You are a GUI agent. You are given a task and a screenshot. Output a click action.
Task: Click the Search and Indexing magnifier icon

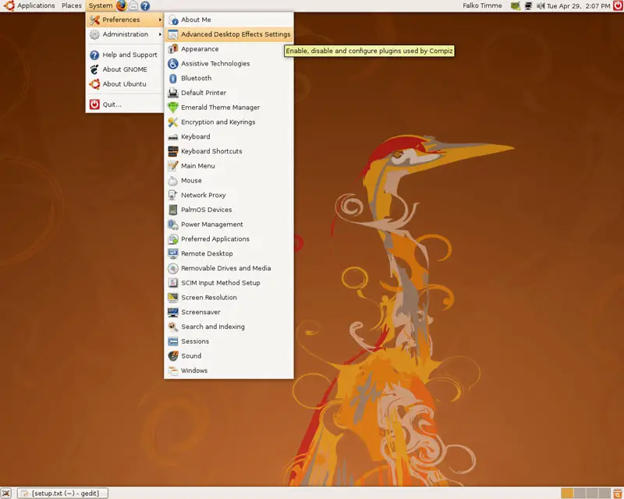pyautogui.click(x=173, y=327)
